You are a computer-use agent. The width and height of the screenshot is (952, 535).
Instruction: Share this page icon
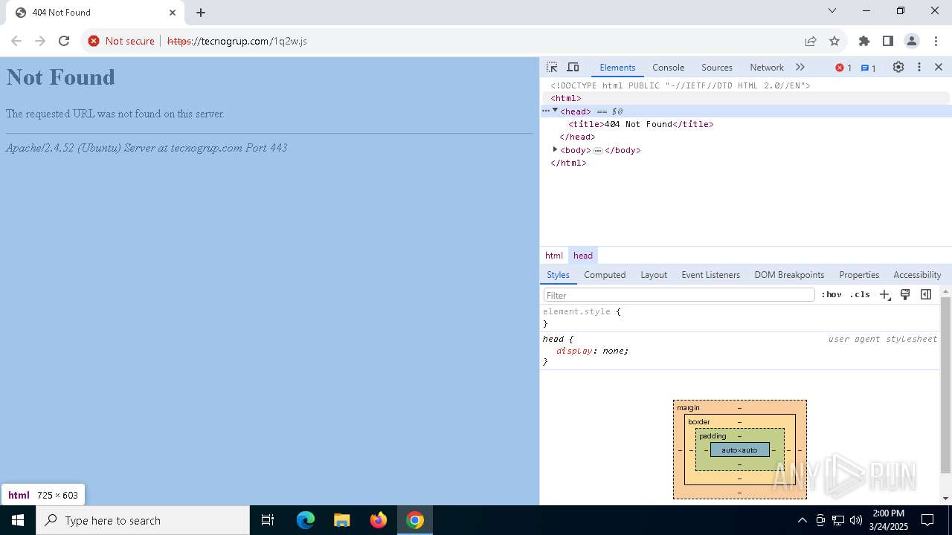tap(811, 41)
